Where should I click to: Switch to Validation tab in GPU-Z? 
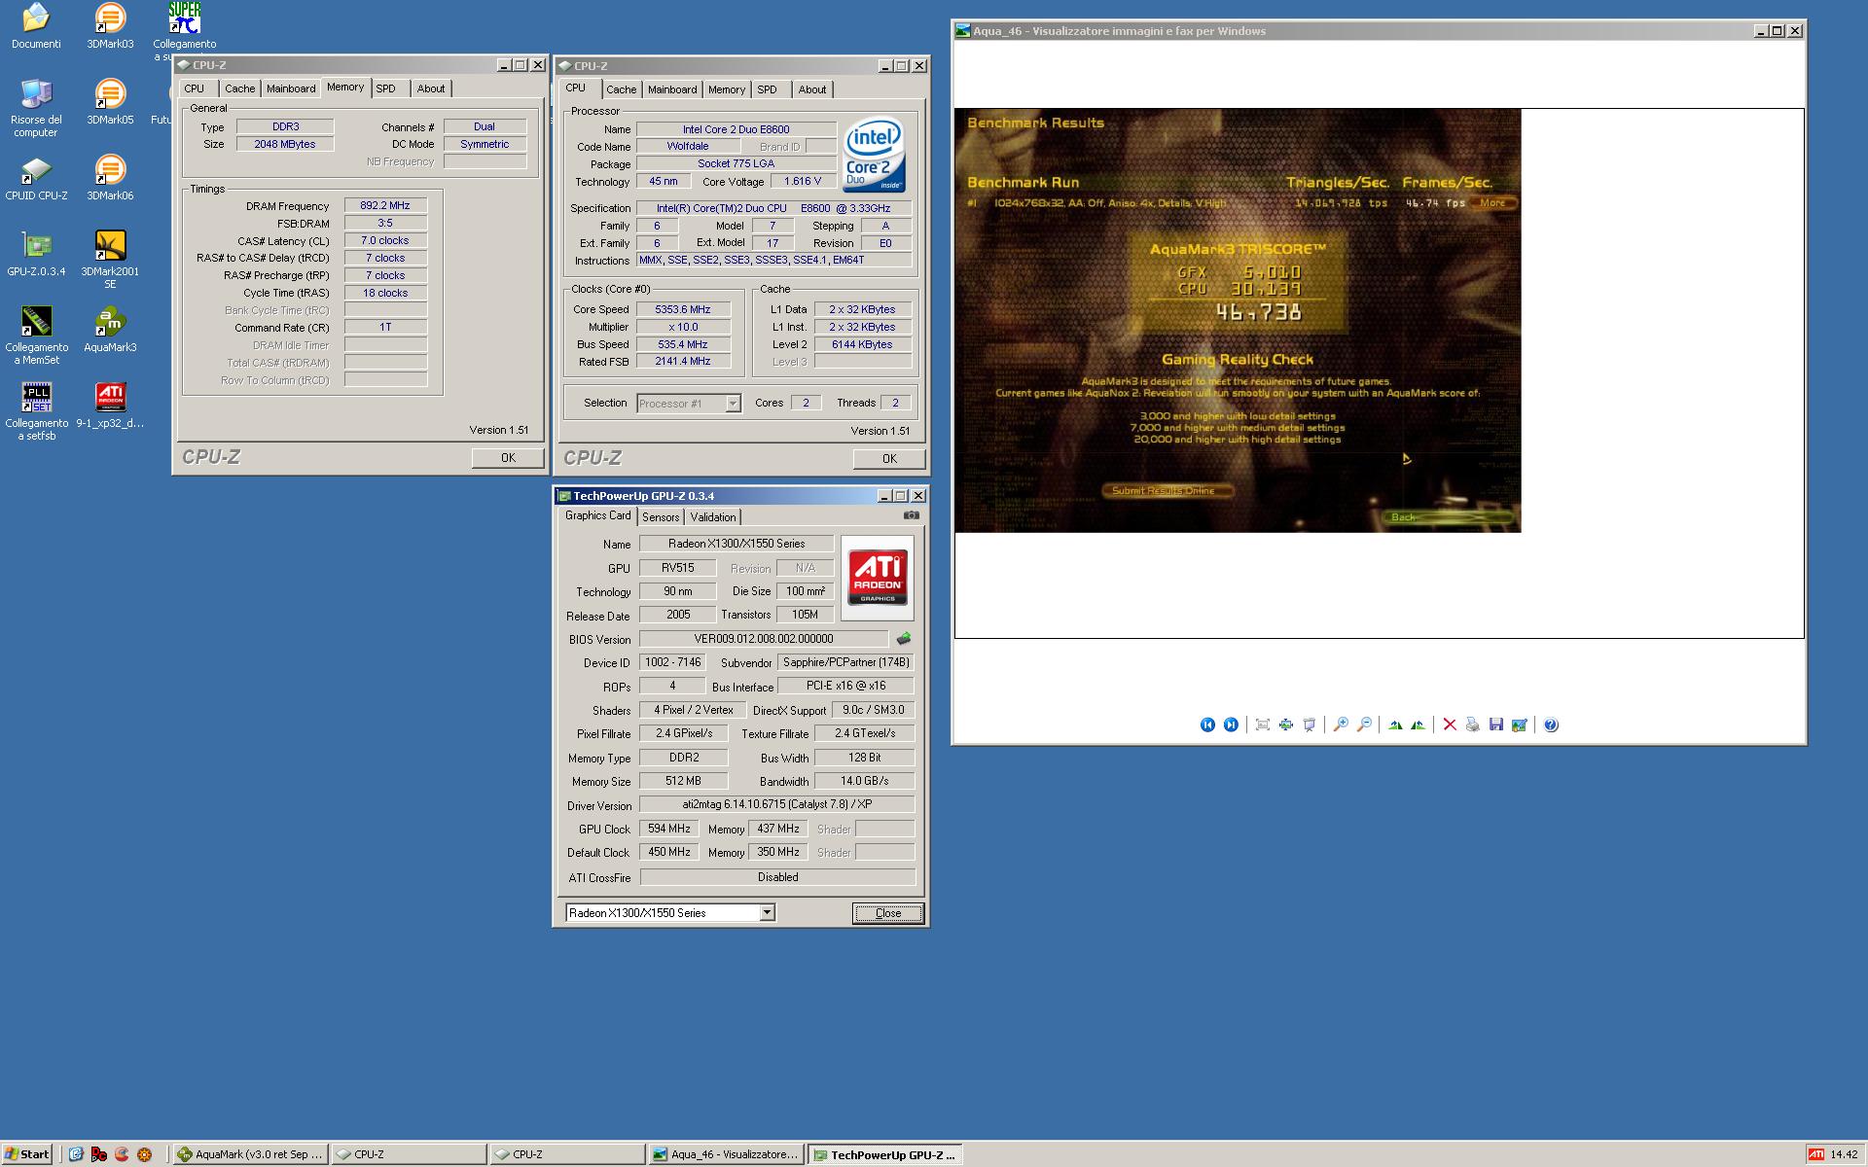click(x=713, y=517)
